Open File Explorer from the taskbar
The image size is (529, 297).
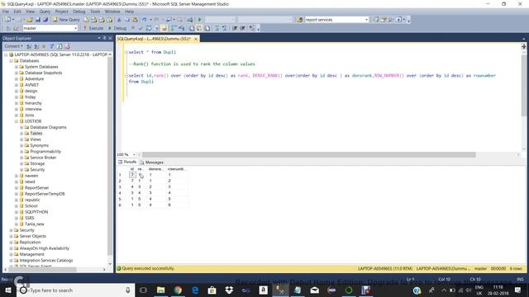(x=161, y=290)
